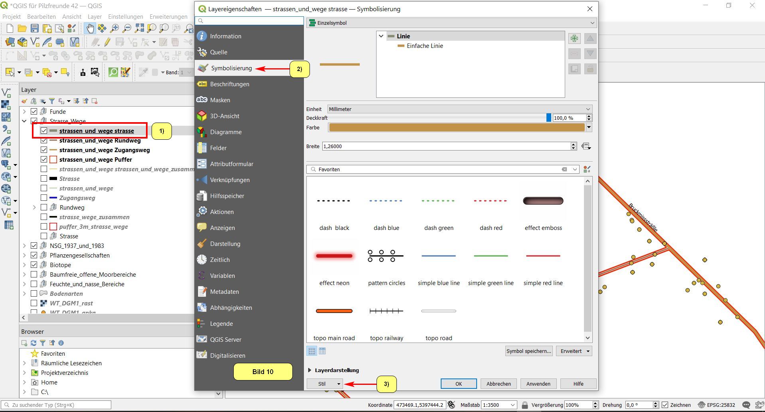Expand the Layerdarstellung section
765x412 pixels.
[x=310, y=370]
